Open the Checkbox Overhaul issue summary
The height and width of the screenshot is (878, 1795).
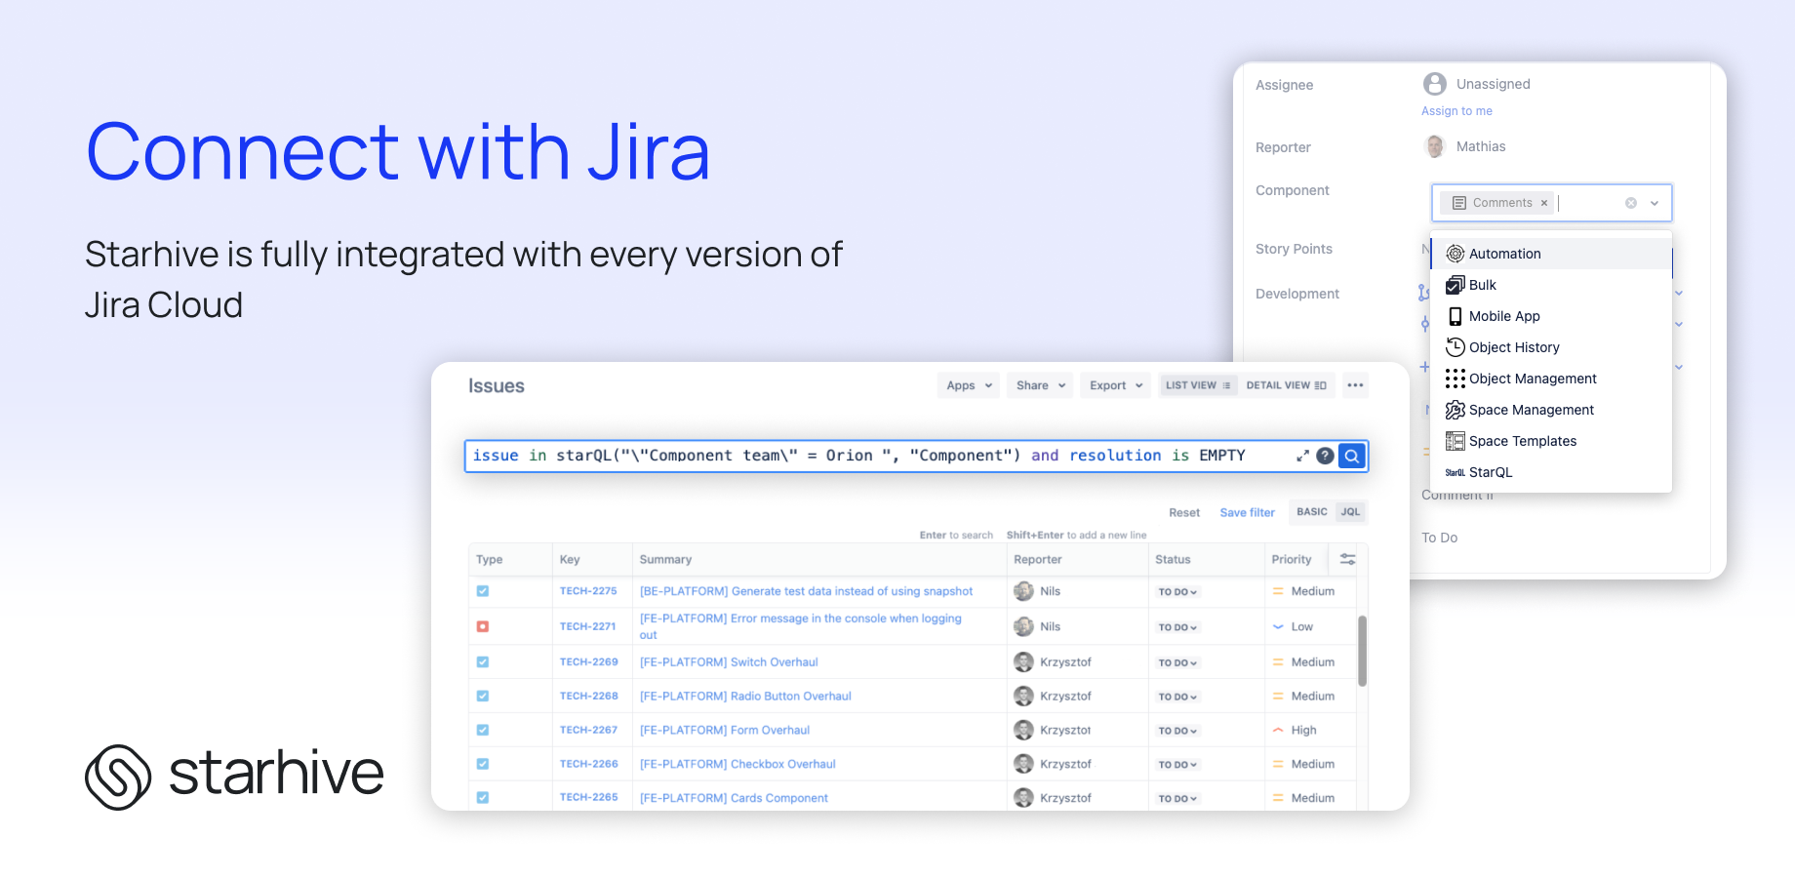tap(738, 765)
